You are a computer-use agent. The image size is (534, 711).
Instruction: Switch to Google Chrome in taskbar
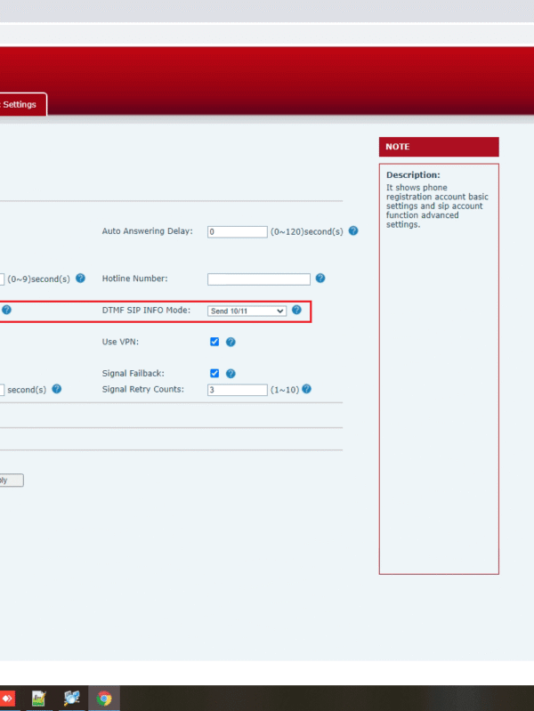tap(104, 699)
